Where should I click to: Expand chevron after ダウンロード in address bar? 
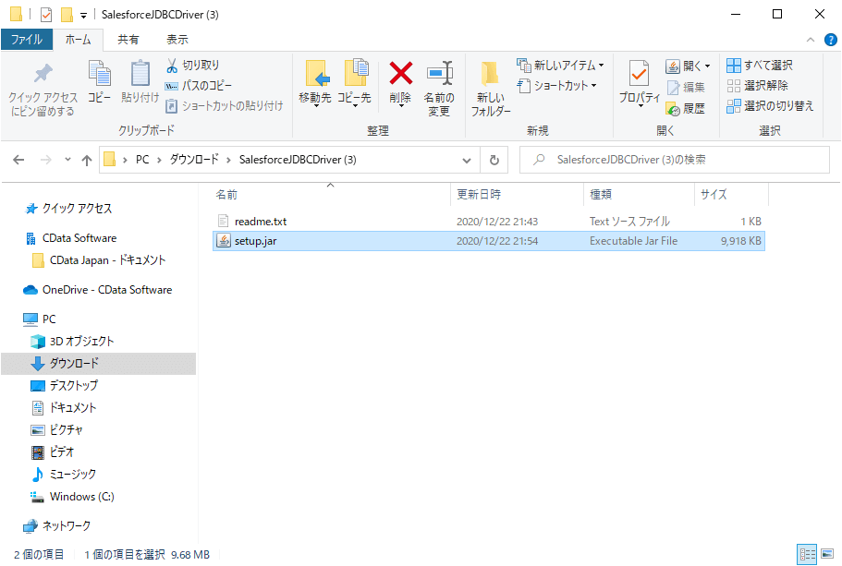(229, 160)
